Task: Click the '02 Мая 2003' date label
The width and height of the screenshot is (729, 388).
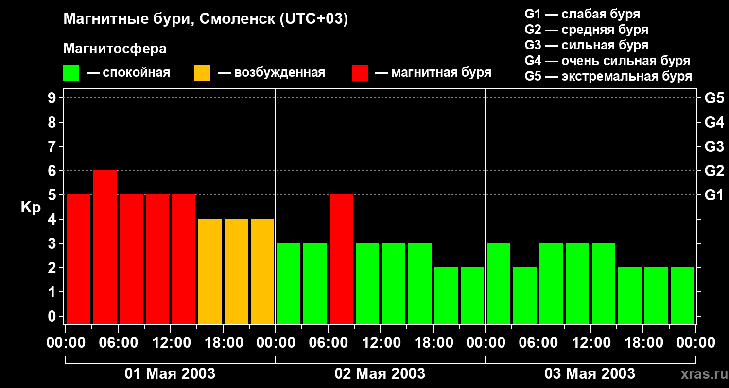Action: pos(380,373)
